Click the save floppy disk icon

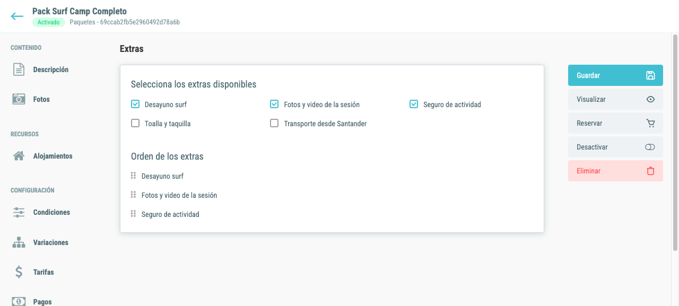(650, 75)
